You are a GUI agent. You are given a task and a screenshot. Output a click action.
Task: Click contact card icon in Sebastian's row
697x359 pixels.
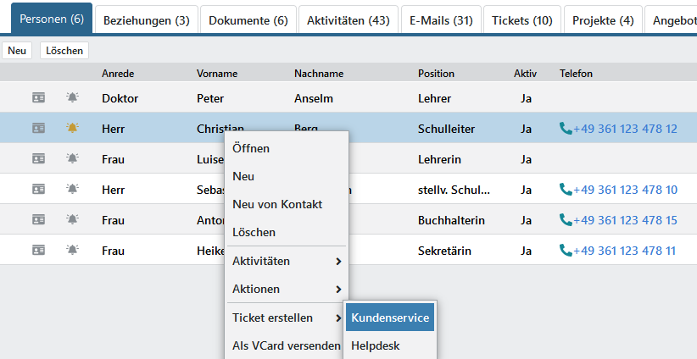[x=38, y=190]
